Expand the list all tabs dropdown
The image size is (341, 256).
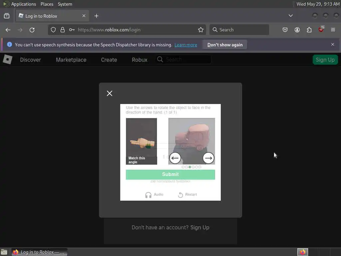coord(290,16)
